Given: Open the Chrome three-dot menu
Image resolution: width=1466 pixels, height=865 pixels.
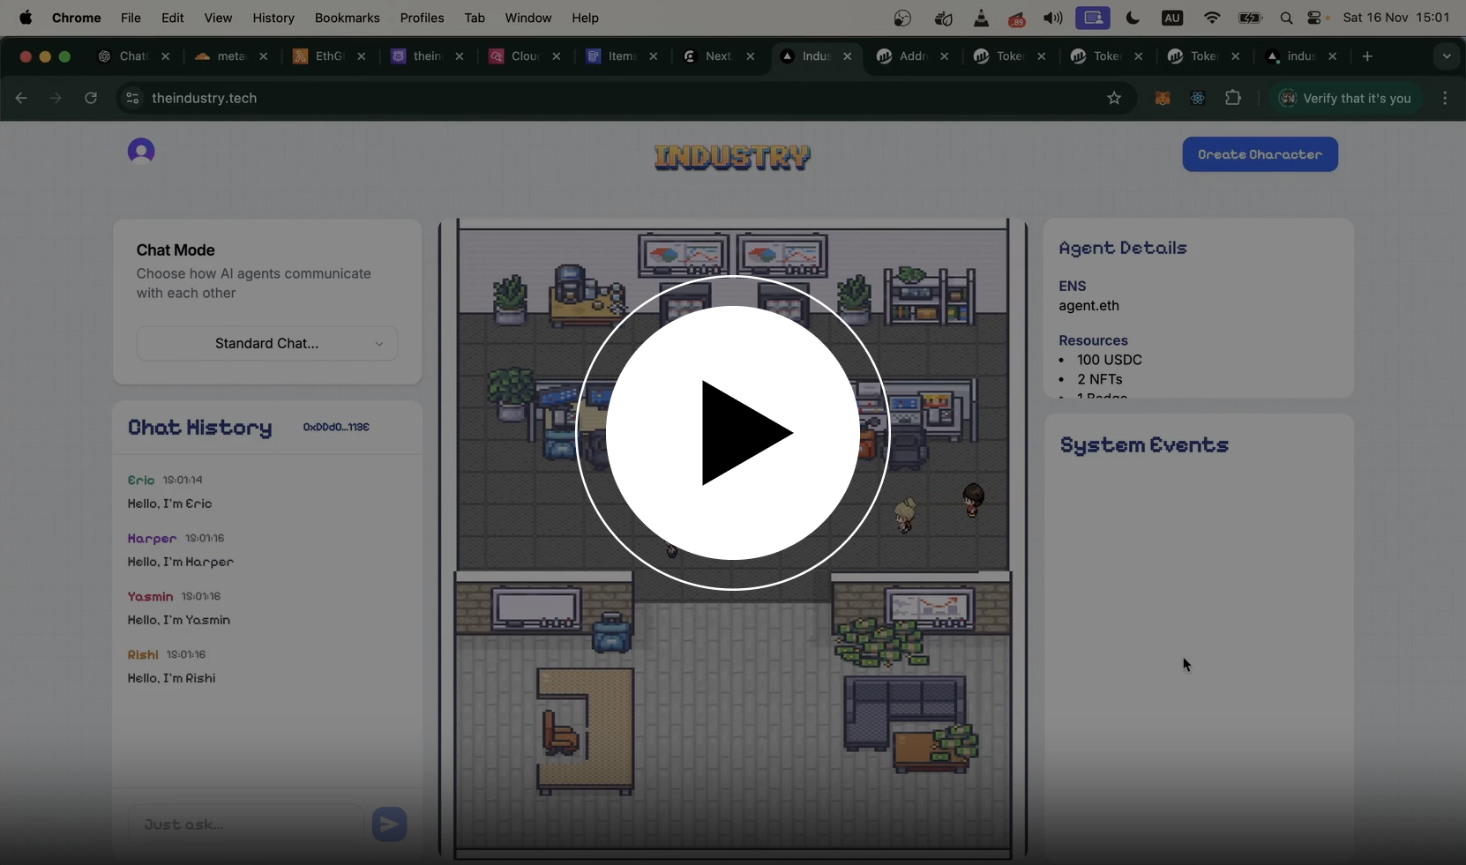Looking at the screenshot, I should [x=1445, y=99].
